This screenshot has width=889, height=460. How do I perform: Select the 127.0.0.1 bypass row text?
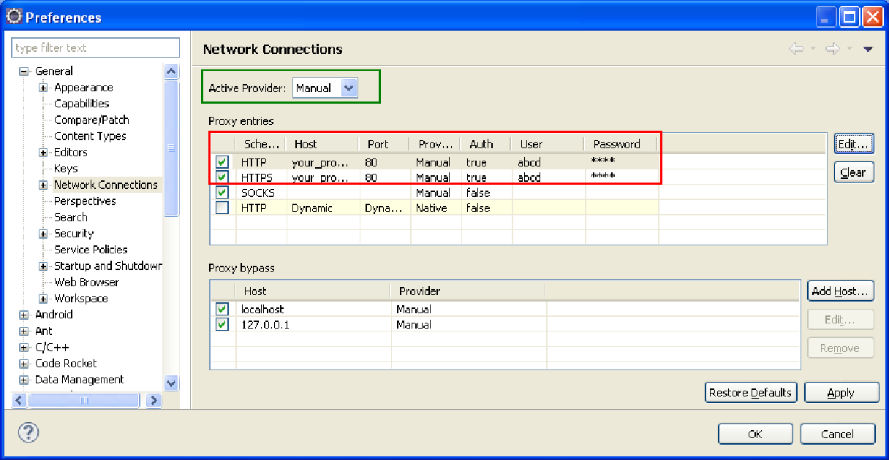click(x=265, y=324)
